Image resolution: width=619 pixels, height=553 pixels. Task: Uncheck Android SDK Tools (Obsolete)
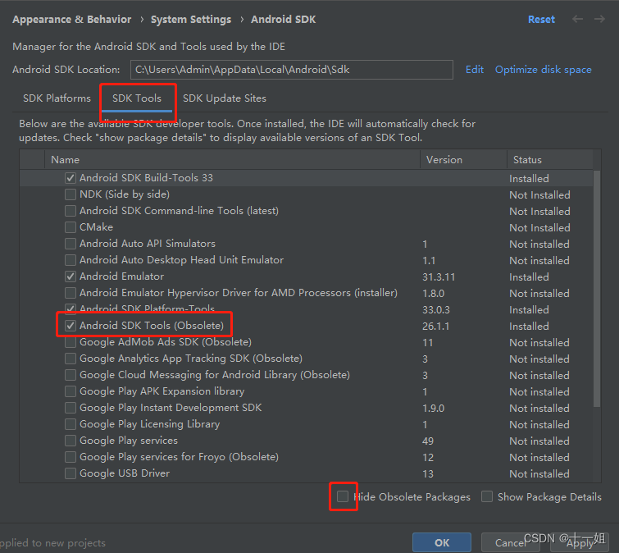point(71,326)
